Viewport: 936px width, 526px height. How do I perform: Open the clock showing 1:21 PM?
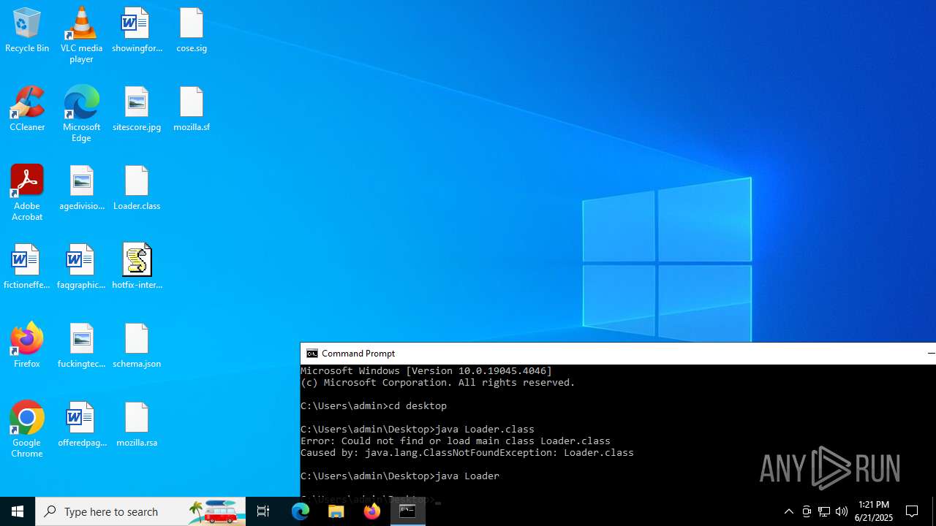point(874,511)
